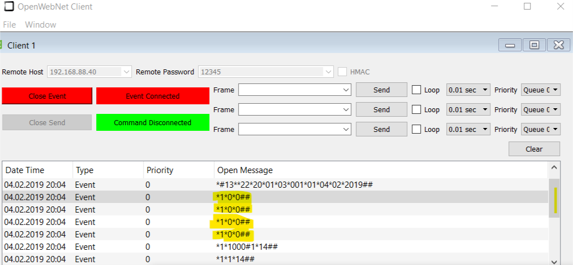
Task: Click the Clear button
Action: tap(534, 149)
